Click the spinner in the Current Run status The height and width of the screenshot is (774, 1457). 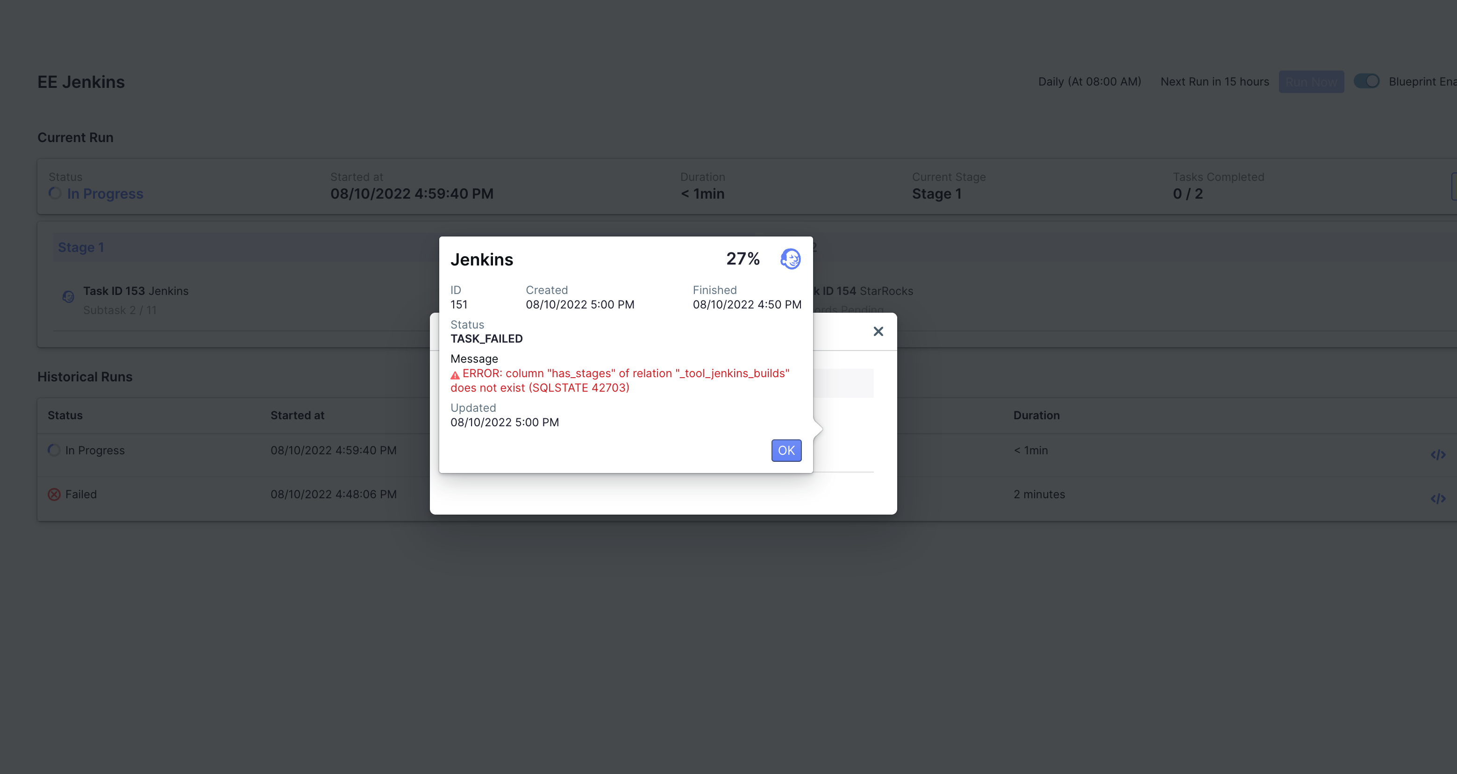pos(55,193)
